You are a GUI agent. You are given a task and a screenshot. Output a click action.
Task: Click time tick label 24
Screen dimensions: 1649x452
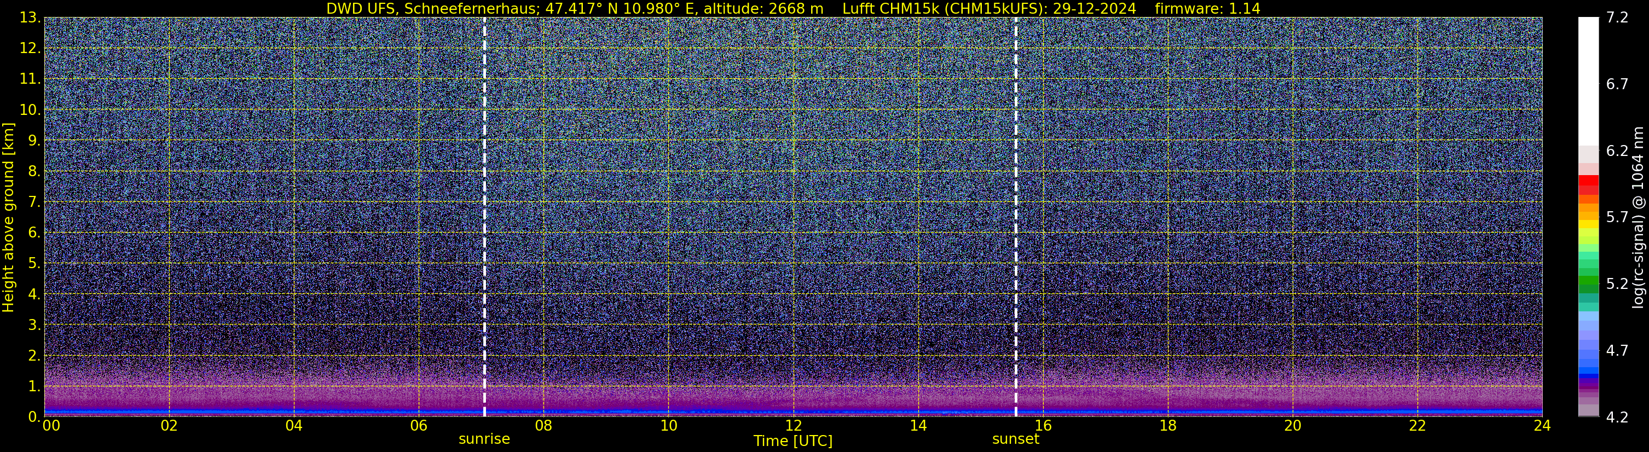pos(1542,426)
